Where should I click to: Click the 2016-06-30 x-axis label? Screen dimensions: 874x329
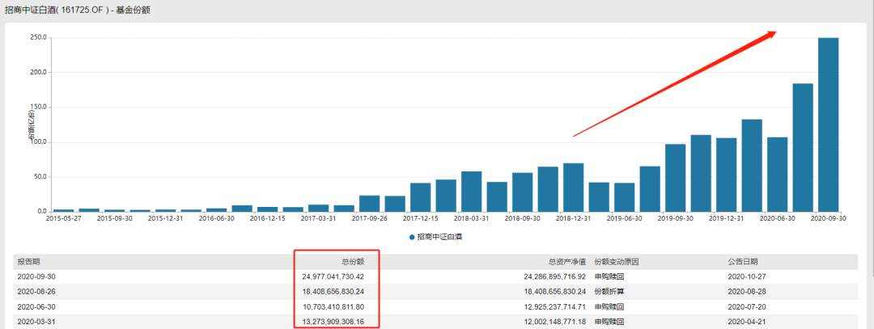[216, 219]
